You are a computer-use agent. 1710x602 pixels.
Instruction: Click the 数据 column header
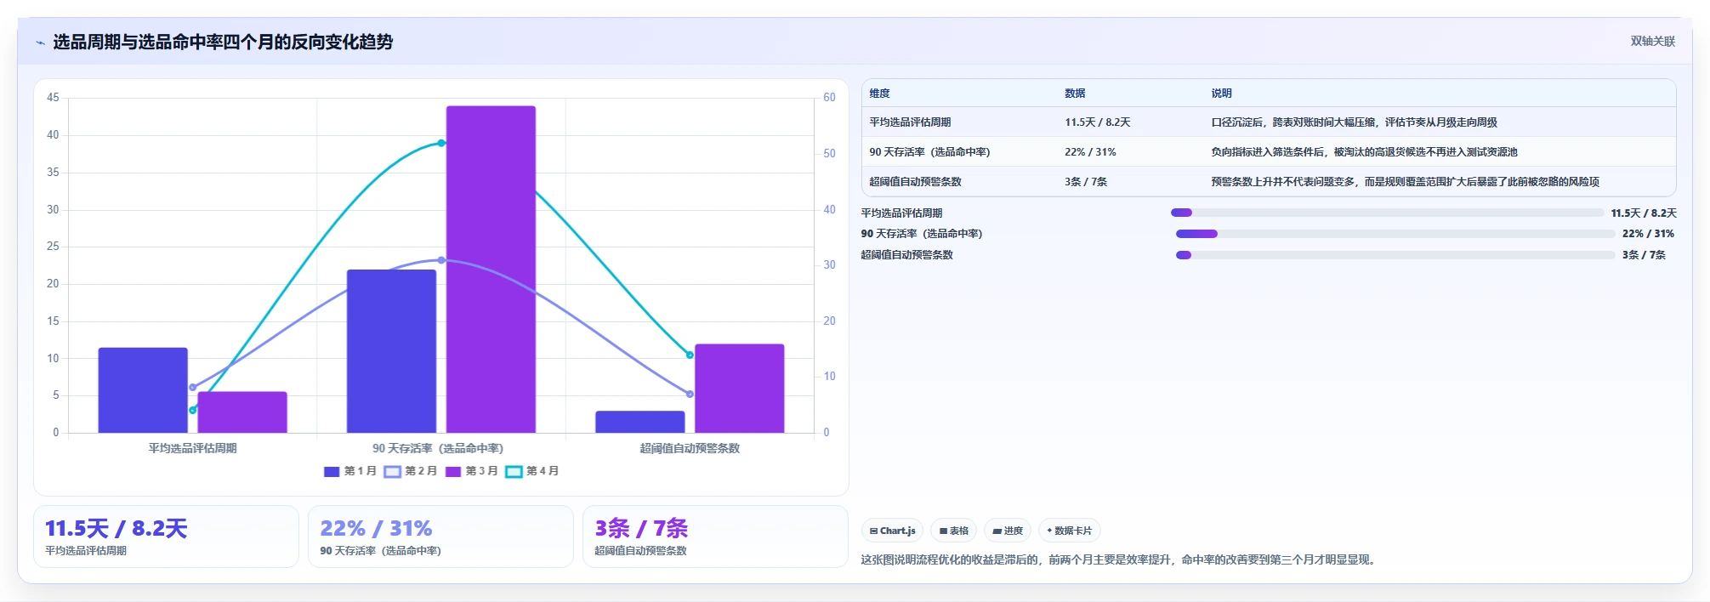(x=1075, y=94)
